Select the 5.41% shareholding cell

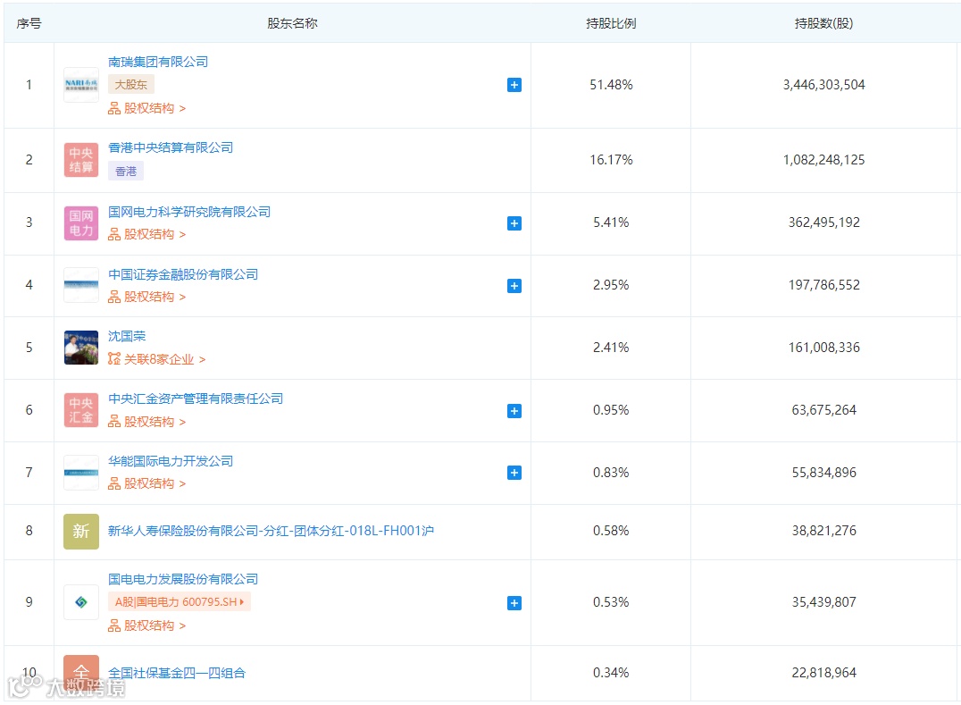pyautogui.click(x=611, y=222)
